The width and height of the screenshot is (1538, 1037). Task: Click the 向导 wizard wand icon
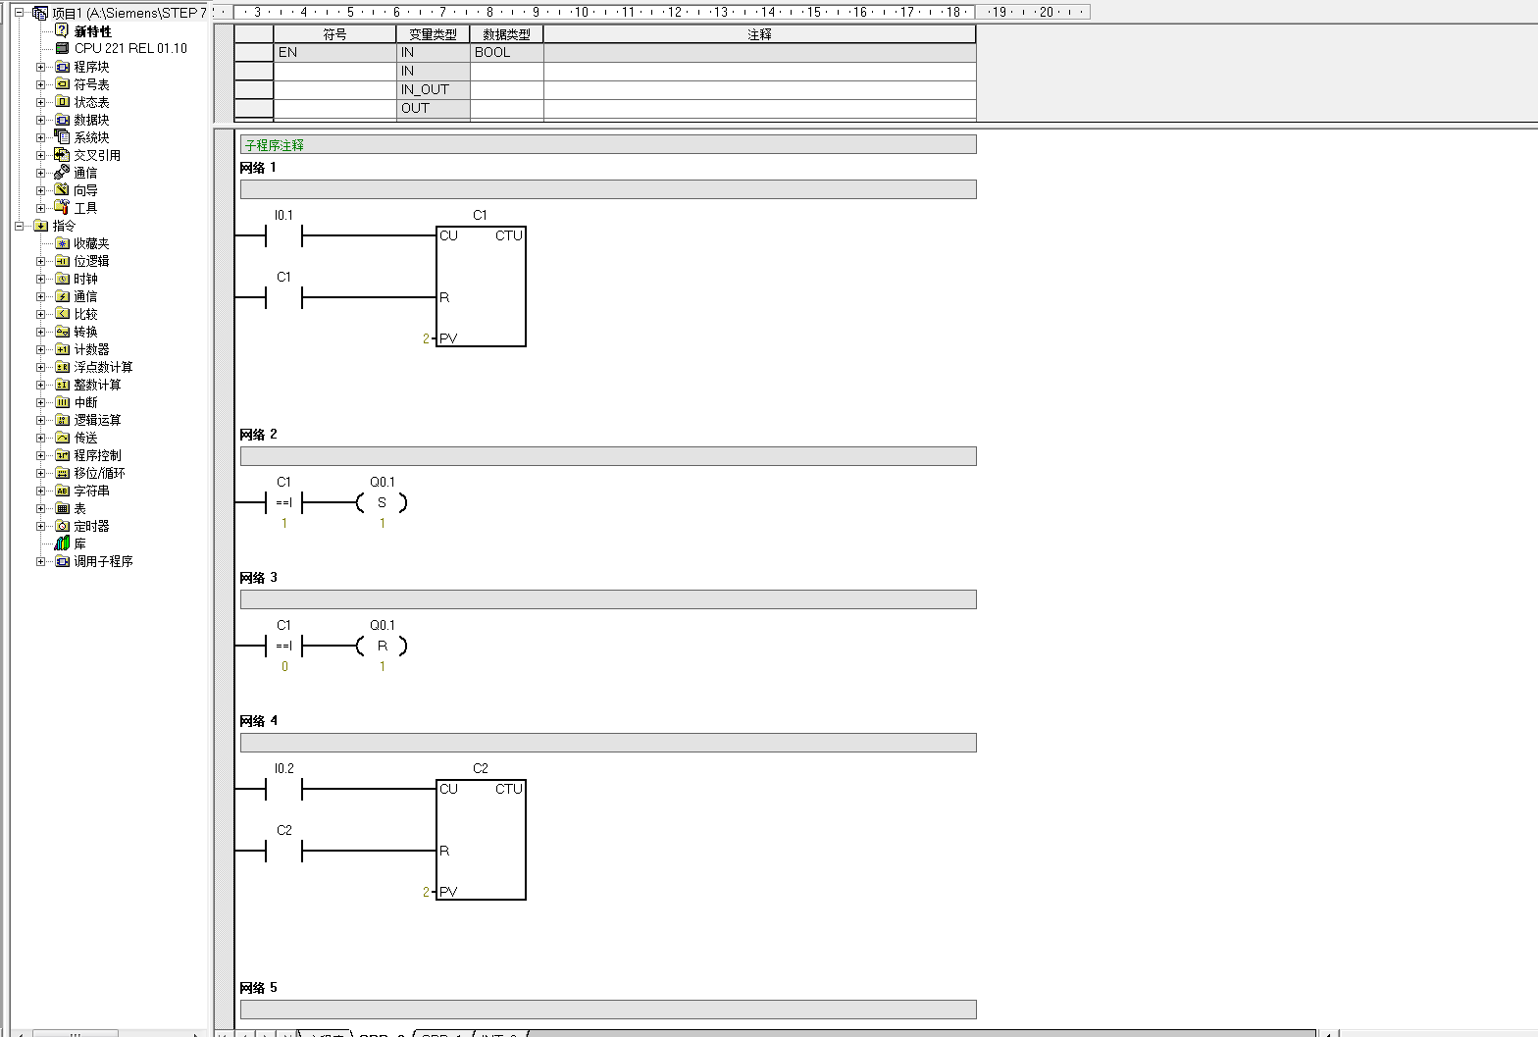click(x=62, y=190)
